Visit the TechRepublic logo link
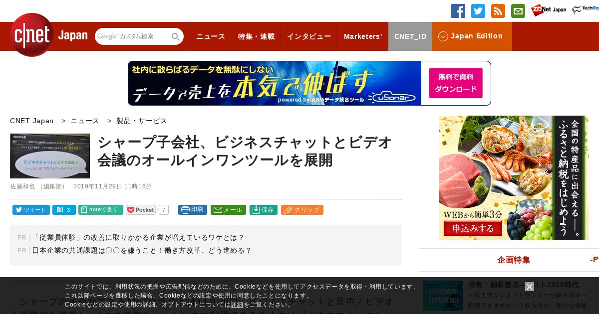 pos(586,10)
